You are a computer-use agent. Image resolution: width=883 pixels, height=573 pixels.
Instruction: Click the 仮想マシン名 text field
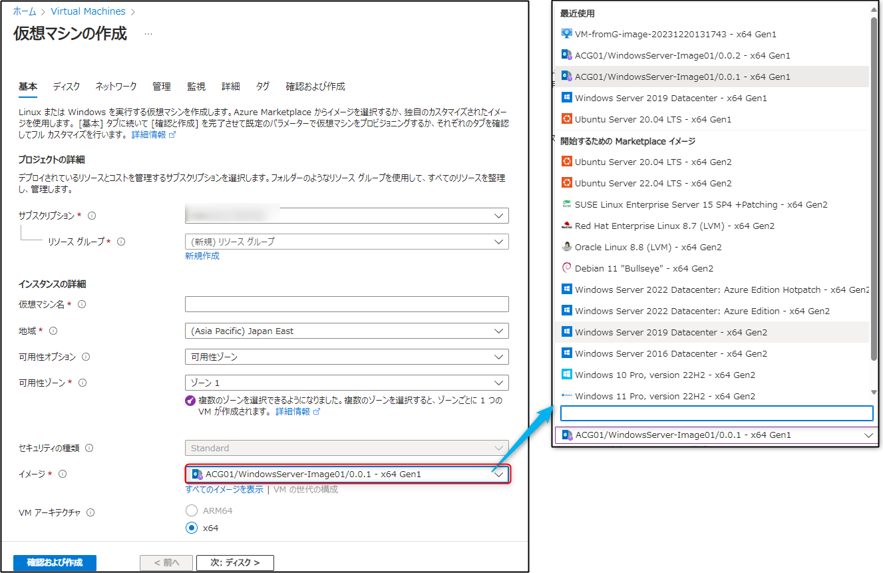pos(347,304)
